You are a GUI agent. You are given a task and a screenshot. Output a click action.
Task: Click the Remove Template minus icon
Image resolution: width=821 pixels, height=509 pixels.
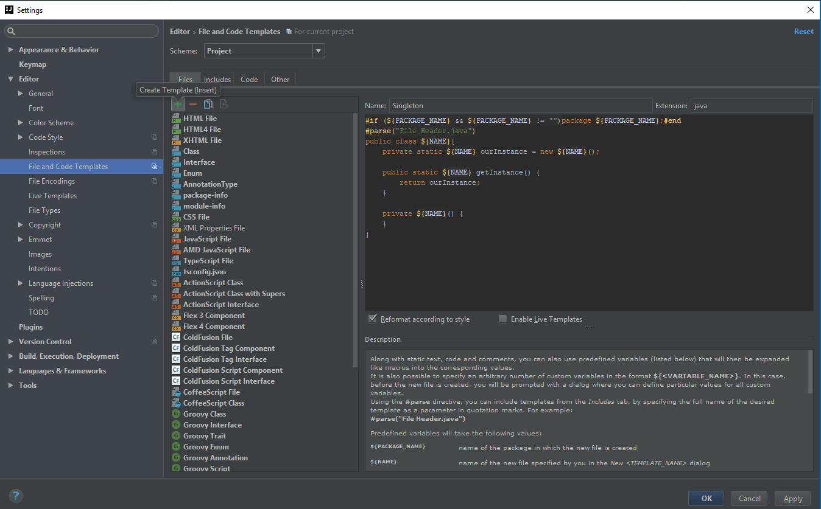[x=193, y=105]
